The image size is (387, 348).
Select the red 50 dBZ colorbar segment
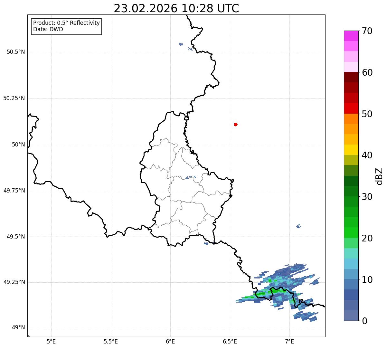[351, 108]
